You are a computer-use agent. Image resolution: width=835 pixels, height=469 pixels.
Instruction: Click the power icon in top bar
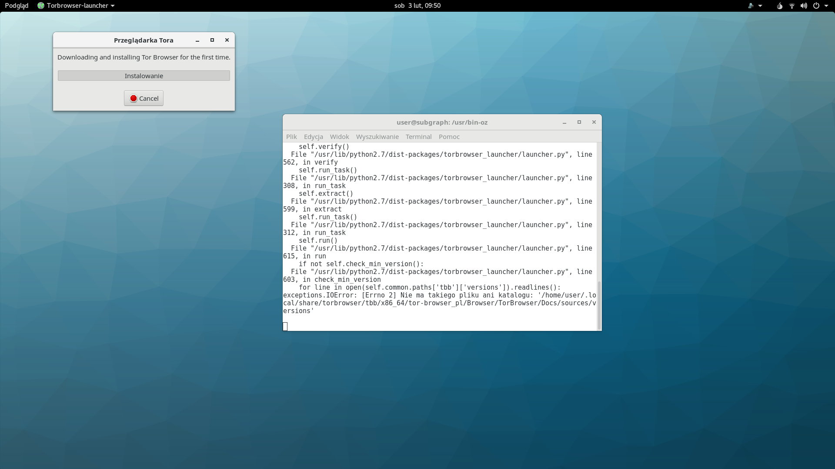816,6
